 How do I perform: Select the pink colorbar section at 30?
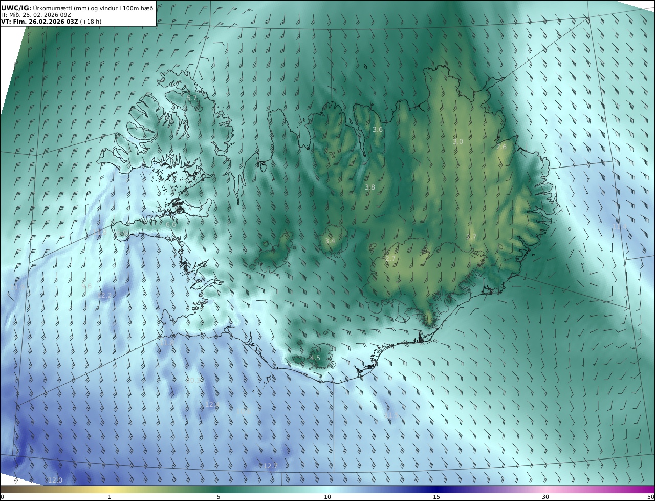(x=545, y=489)
